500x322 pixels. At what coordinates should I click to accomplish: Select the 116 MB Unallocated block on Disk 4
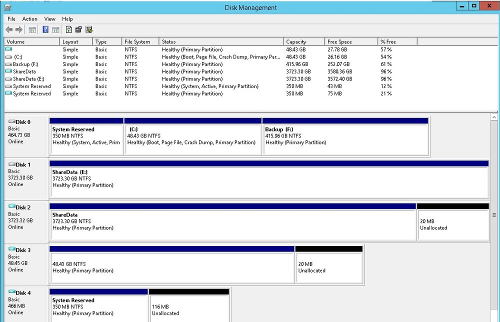[189, 305]
